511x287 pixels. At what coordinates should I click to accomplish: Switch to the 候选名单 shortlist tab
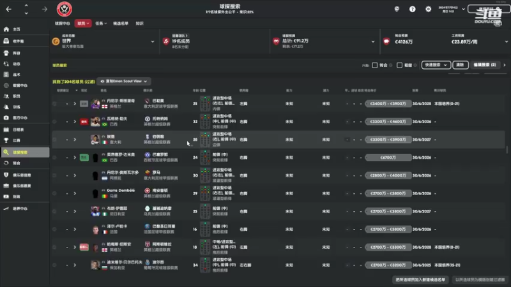click(121, 24)
